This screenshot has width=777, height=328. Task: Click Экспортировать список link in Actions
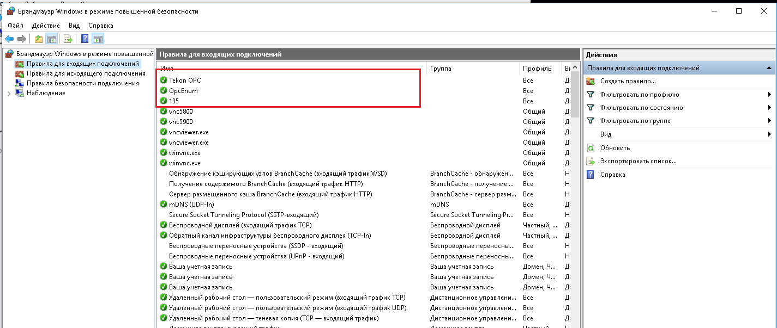[638, 161]
